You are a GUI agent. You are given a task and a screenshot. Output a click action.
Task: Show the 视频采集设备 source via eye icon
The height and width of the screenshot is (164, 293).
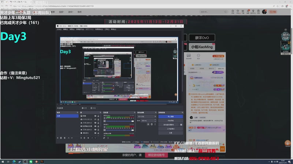(95, 120)
